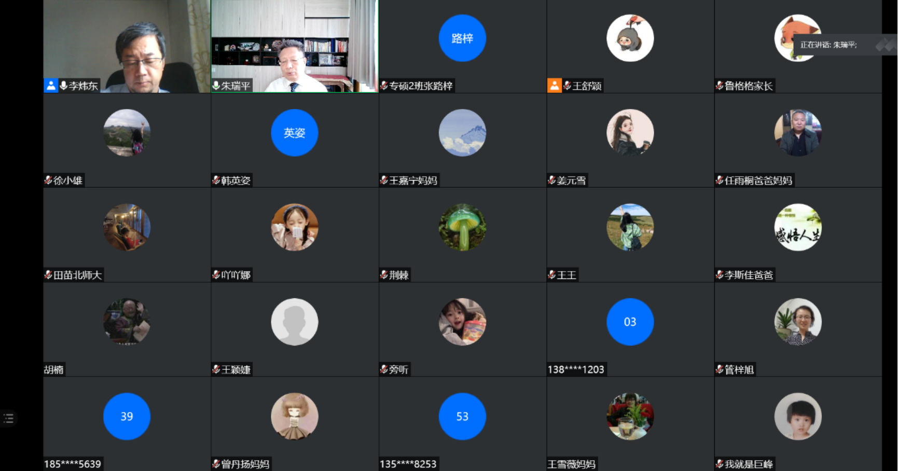Screen dimensions: 898x471
Task: Click the mushroom avatar of 荆棘
Action: click(462, 227)
